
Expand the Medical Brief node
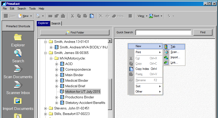pyautogui.click(x=56, y=86)
